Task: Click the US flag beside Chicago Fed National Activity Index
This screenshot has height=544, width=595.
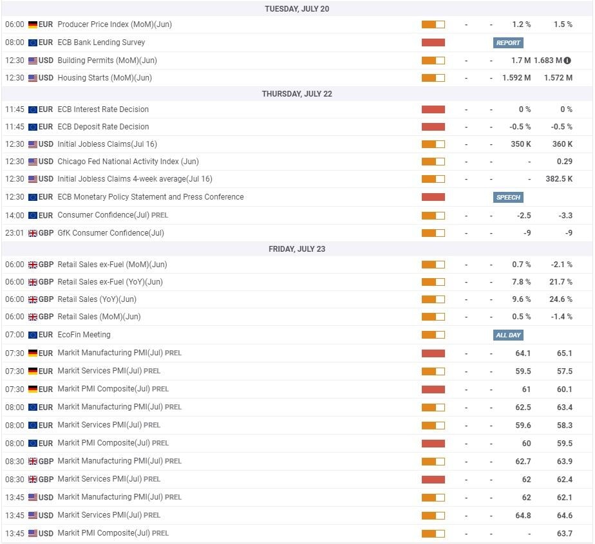Action: point(33,162)
